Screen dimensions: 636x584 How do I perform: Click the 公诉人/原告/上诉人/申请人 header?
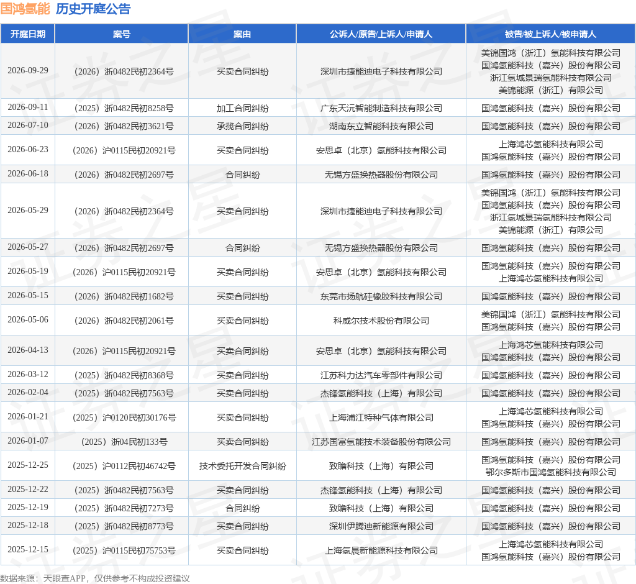click(x=381, y=34)
